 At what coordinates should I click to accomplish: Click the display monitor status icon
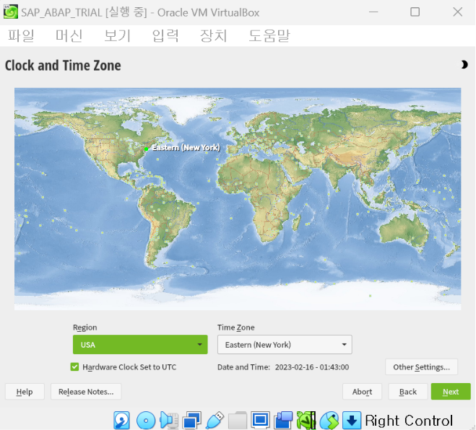[261, 421]
